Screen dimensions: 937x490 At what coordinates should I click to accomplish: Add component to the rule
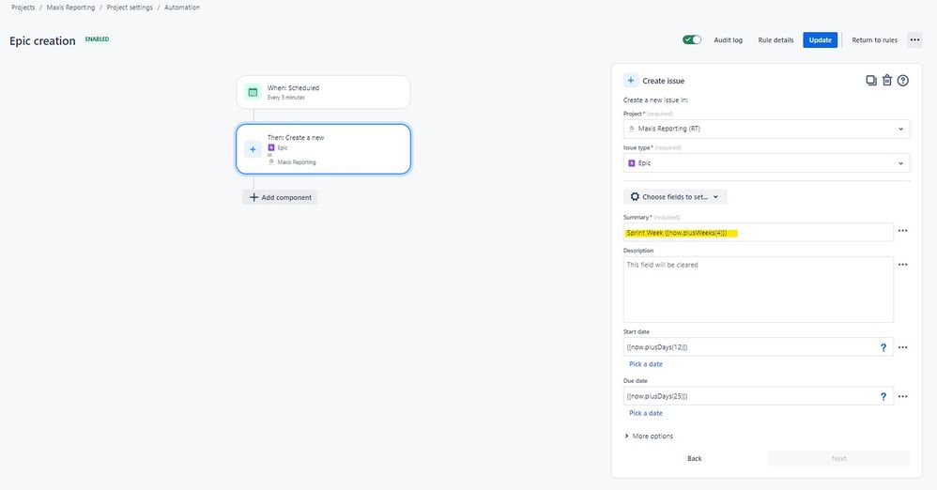pyautogui.click(x=280, y=197)
